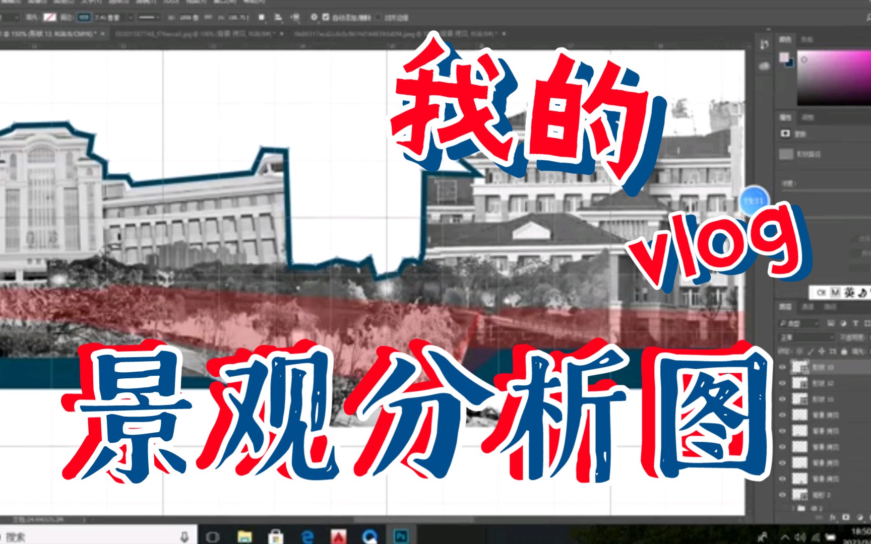Click lock transparent pixels icon
871x544 pixels.
799,351
